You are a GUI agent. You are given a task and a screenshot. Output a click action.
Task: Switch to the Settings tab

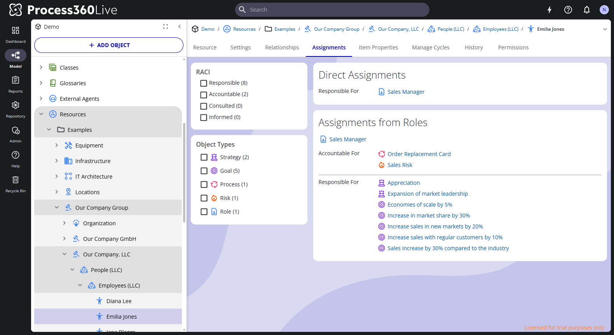tap(241, 47)
